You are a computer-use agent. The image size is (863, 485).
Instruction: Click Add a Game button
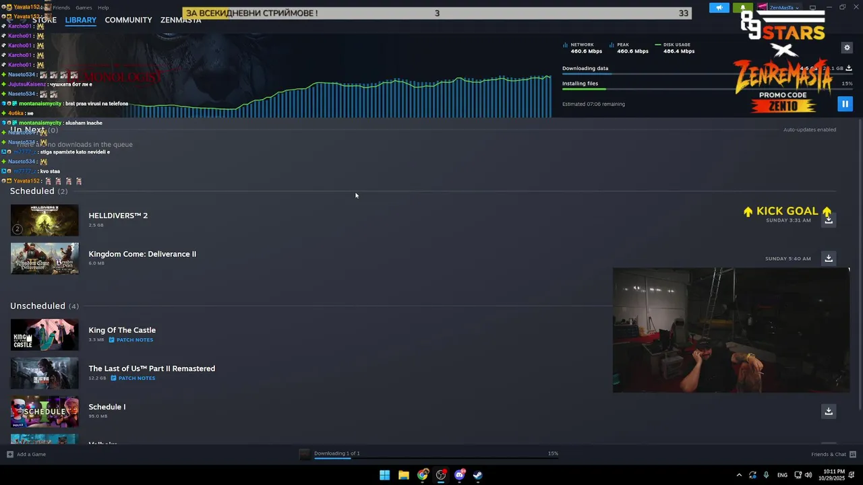(x=26, y=454)
